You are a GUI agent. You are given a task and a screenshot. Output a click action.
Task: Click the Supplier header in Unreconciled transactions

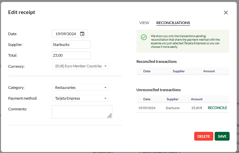coord(172,99)
